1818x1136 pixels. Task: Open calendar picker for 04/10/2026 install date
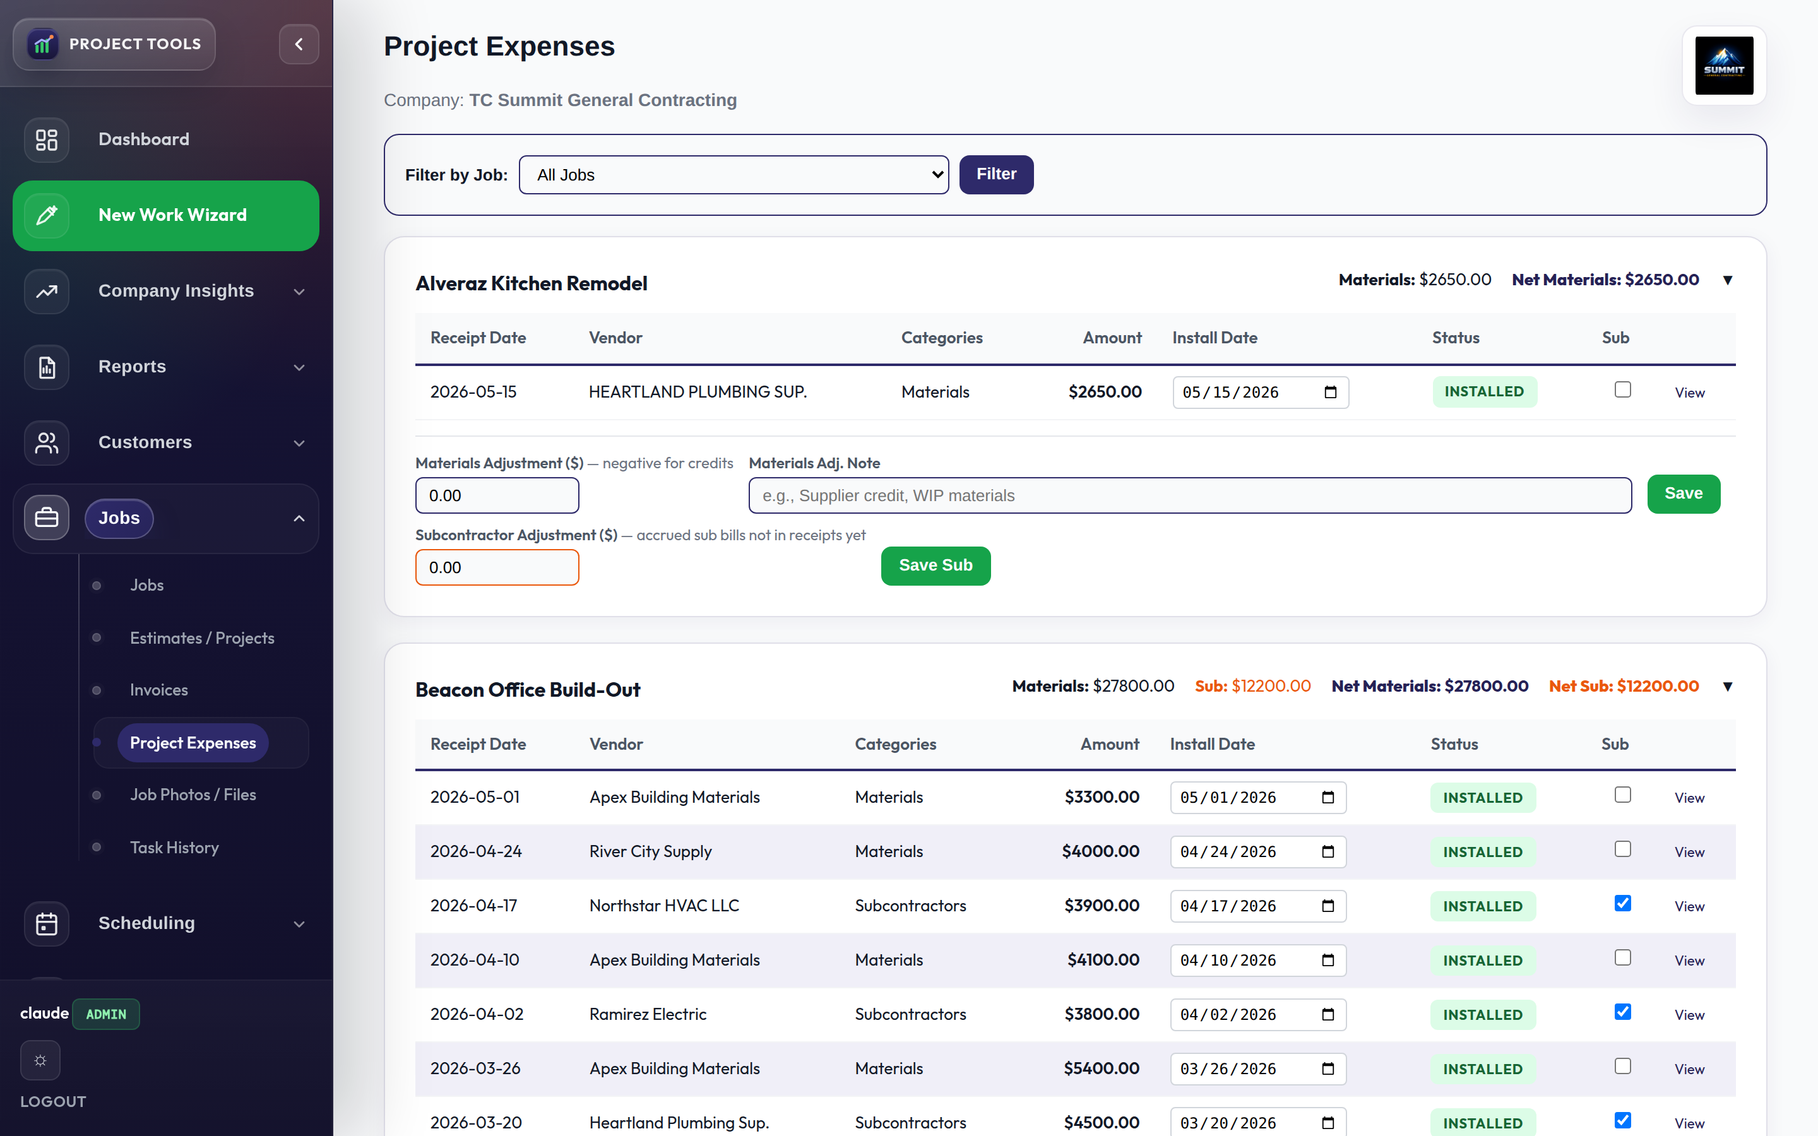[x=1328, y=960]
